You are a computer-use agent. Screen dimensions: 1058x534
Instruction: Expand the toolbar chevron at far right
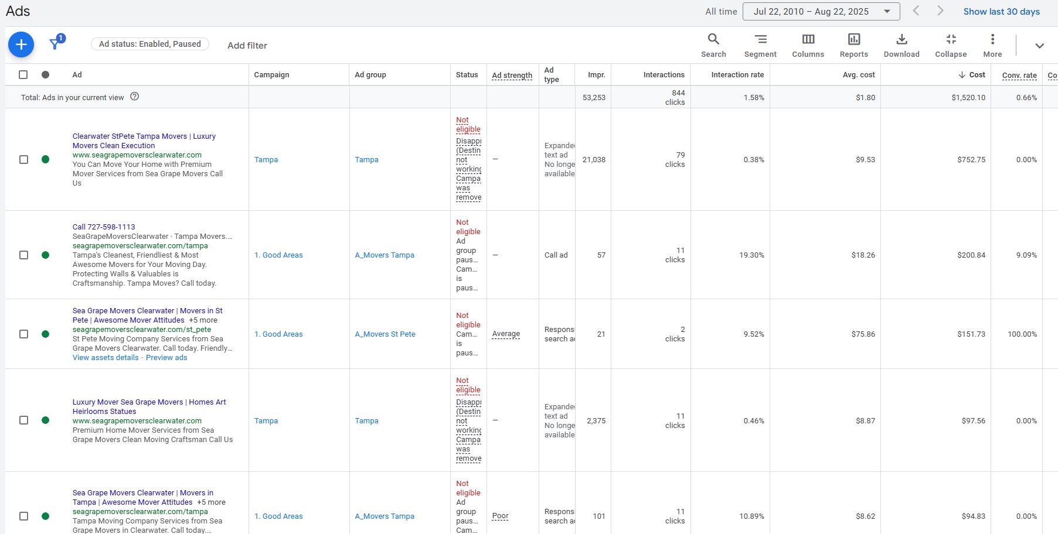pos(1039,46)
